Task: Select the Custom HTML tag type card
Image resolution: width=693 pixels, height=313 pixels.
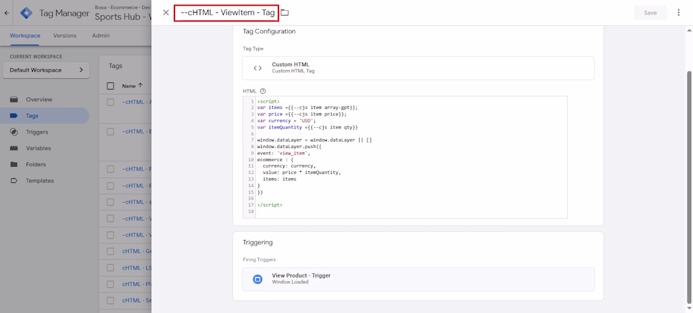Action: click(x=418, y=67)
